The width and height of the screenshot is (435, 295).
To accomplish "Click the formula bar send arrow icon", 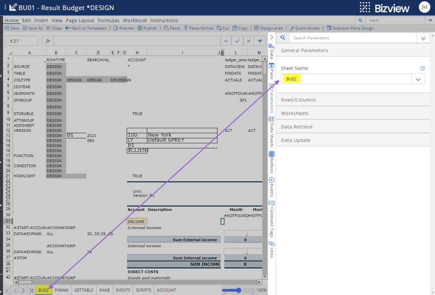I will (x=260, y=41).
